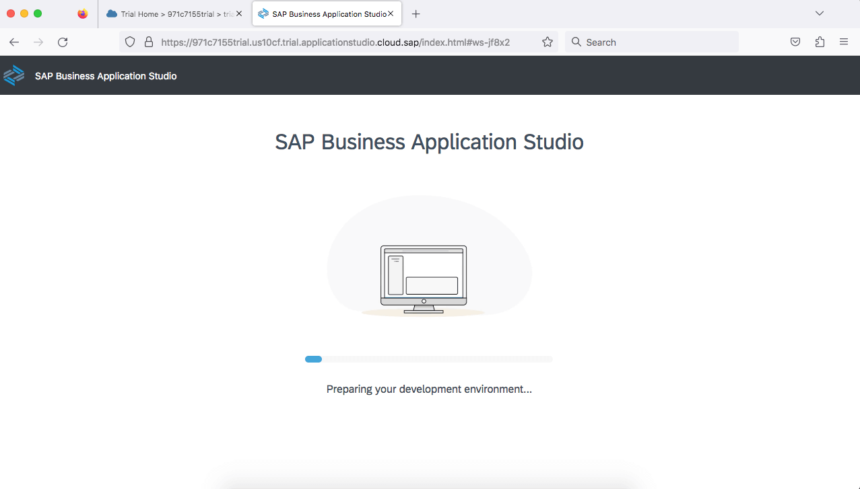Viewport: 860px width, 489px height.
Task: Click the loading progress bar
Action: pos(428,359)
